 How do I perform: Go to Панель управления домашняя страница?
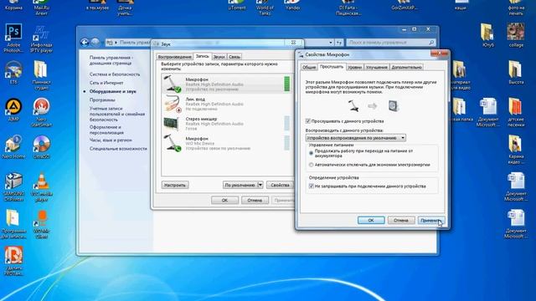[111, 60]
